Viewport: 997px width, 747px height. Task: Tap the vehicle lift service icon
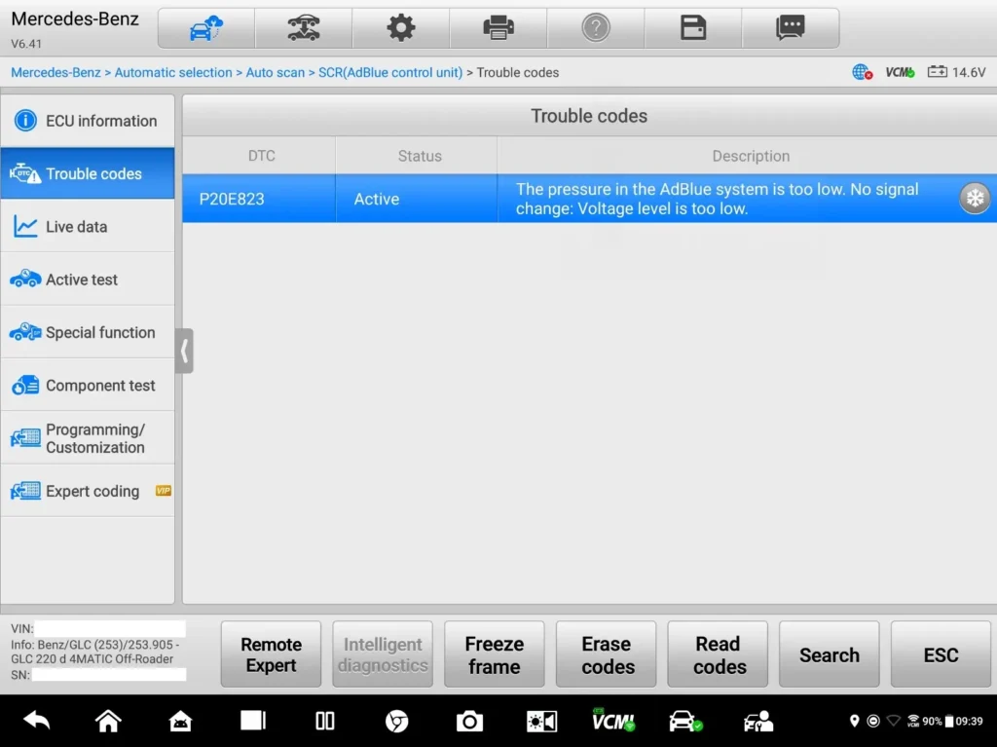[x=304, y=28]
